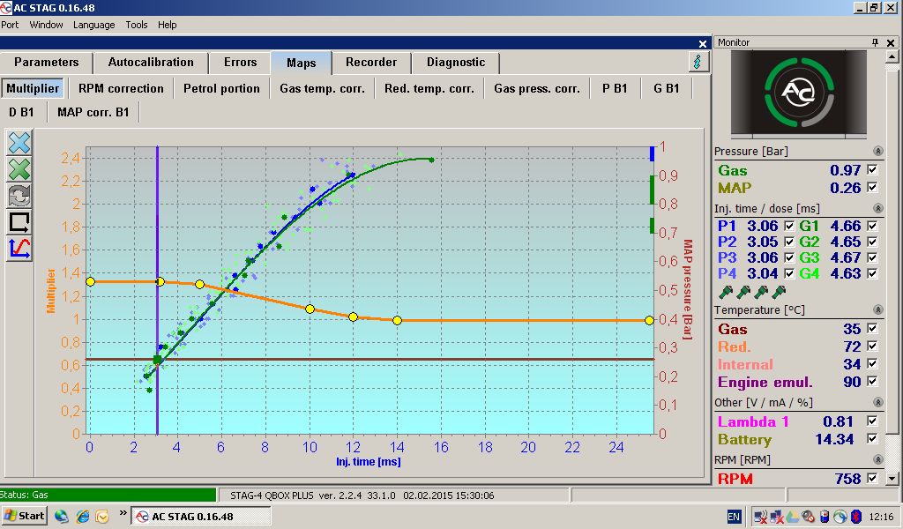This screenshot has width=903, height=529.
Task: Collapse the Inj. time / dose section
Action: (878, 208)
